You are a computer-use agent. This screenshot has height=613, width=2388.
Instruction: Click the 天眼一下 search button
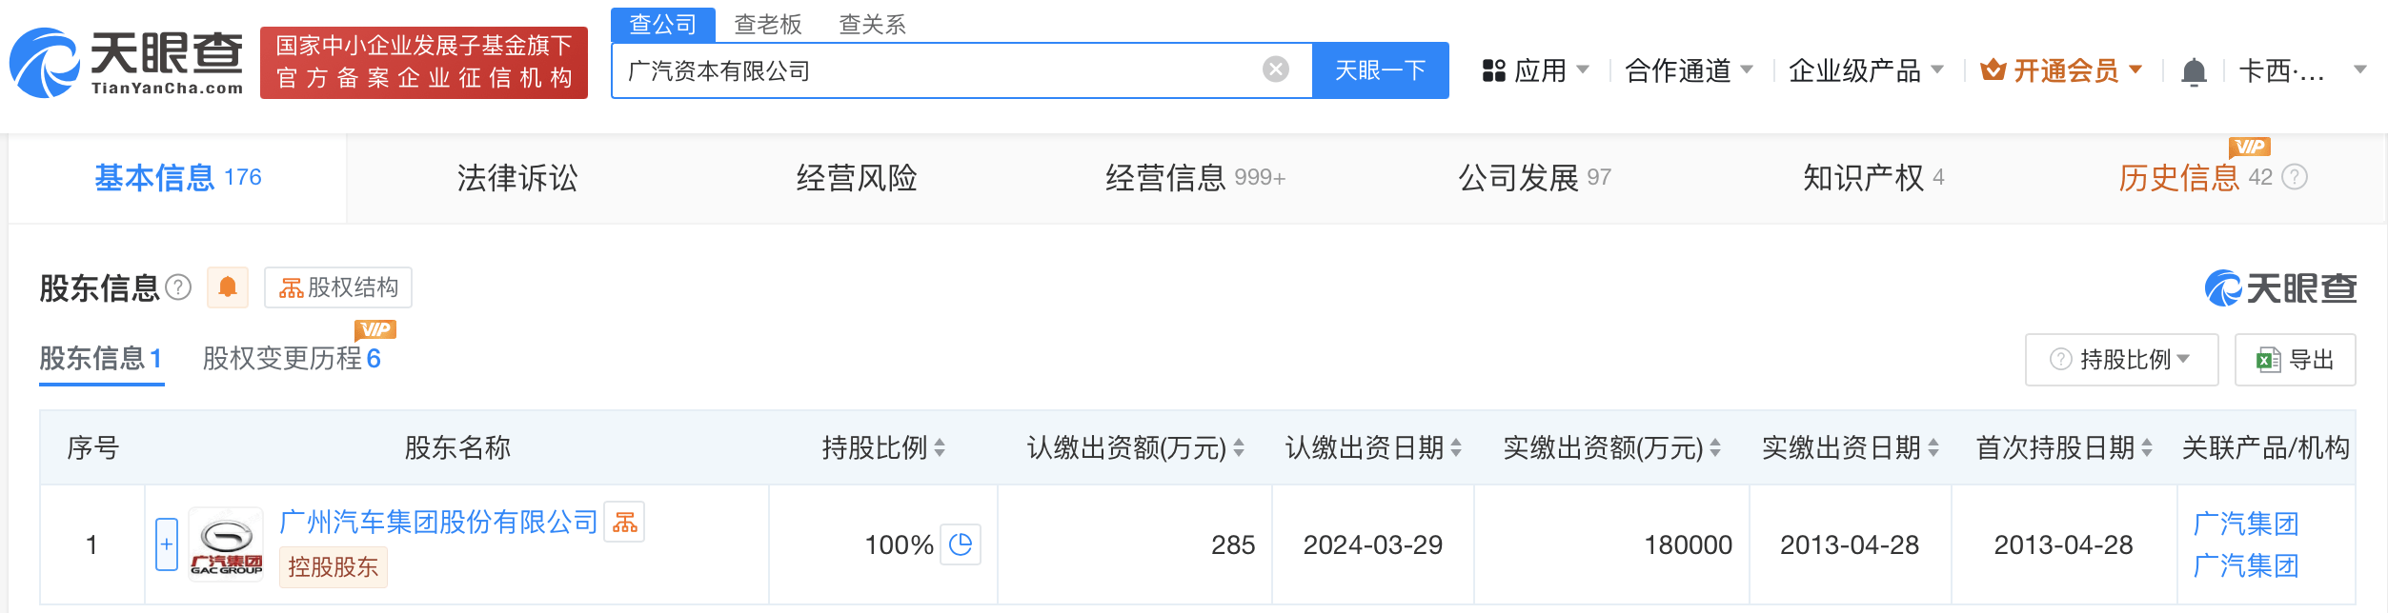(1381, 70)
